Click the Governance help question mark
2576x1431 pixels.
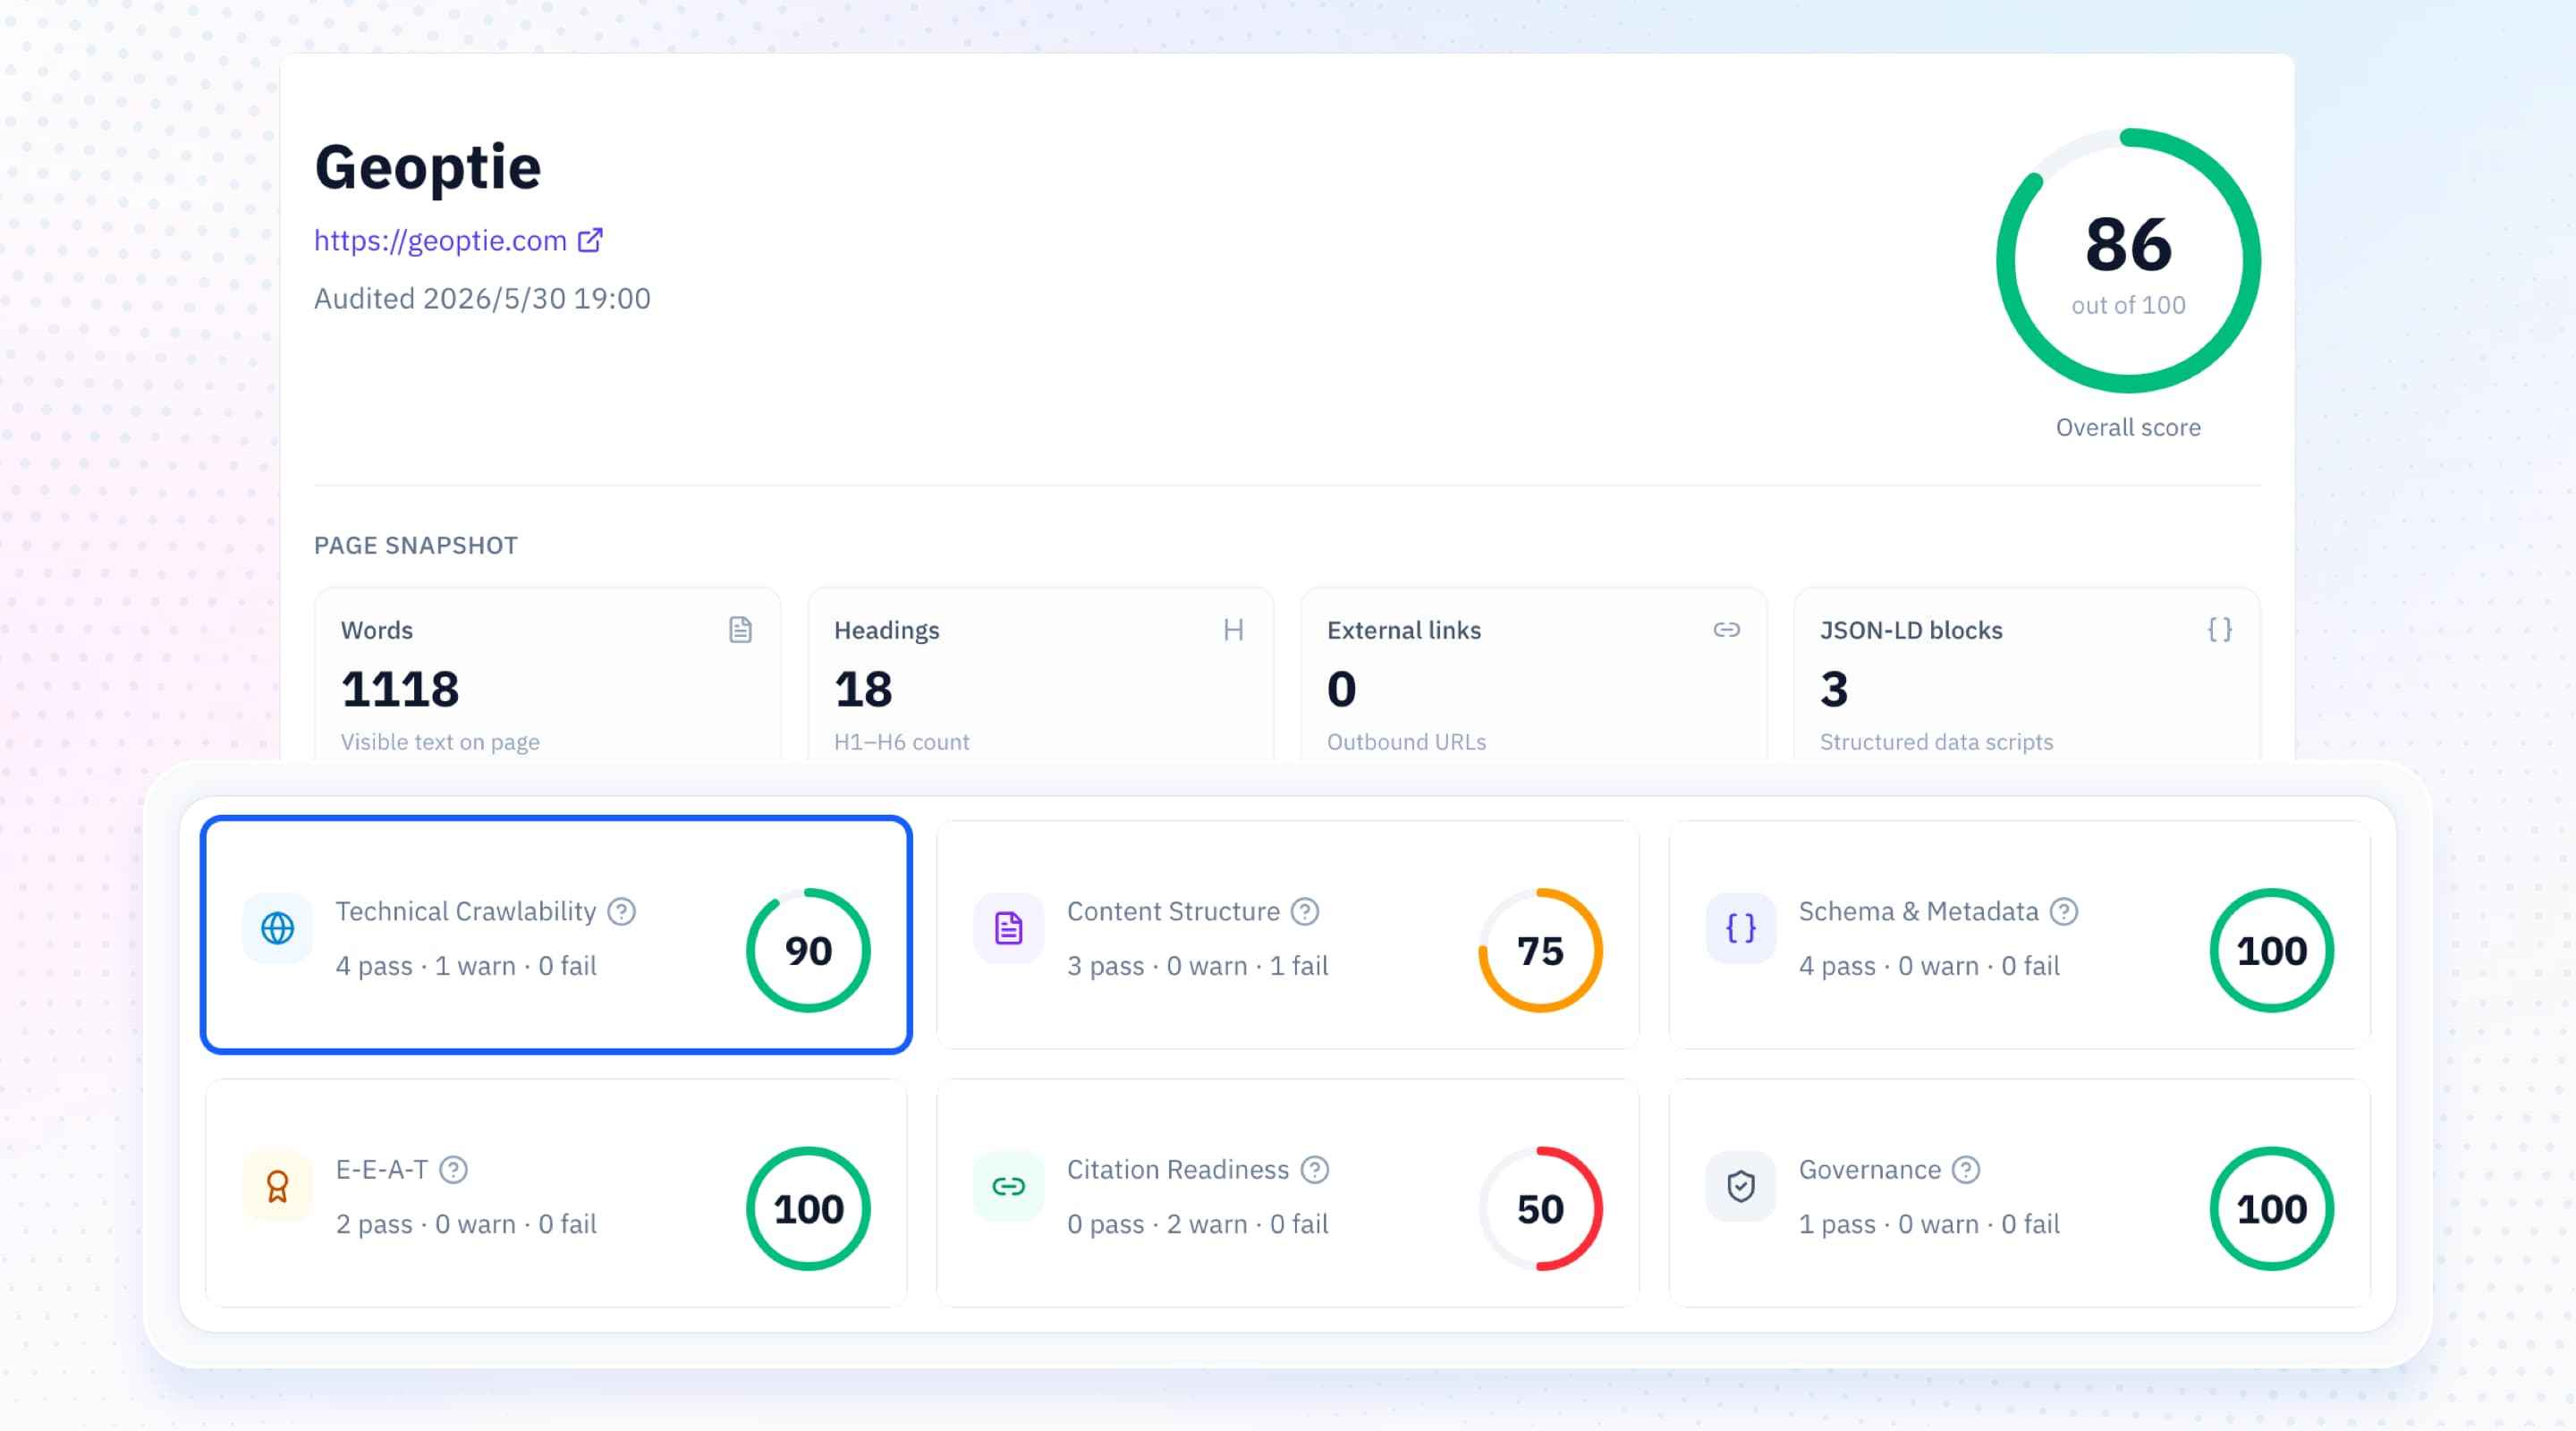pyautogui.click(x=1965, y=1169)
